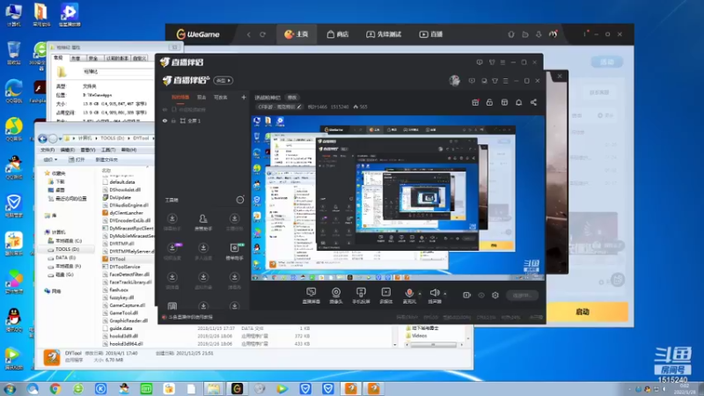Open the 直播 tab in WeGame

tap(431, 34)
